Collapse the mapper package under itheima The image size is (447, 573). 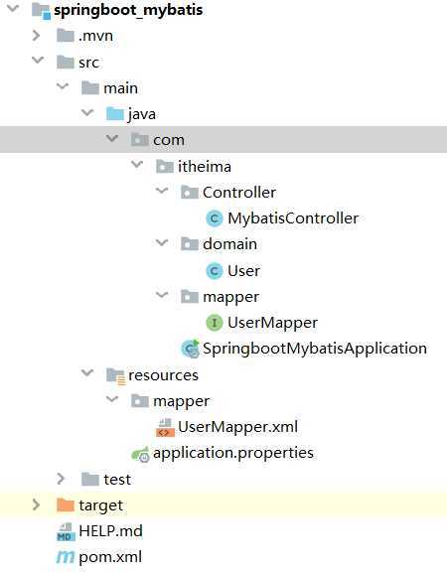tap(162, 295)
